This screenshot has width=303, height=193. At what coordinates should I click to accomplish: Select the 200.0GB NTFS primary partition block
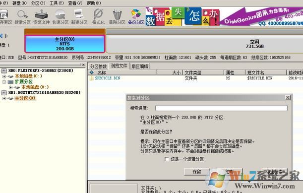coord(65,44)
